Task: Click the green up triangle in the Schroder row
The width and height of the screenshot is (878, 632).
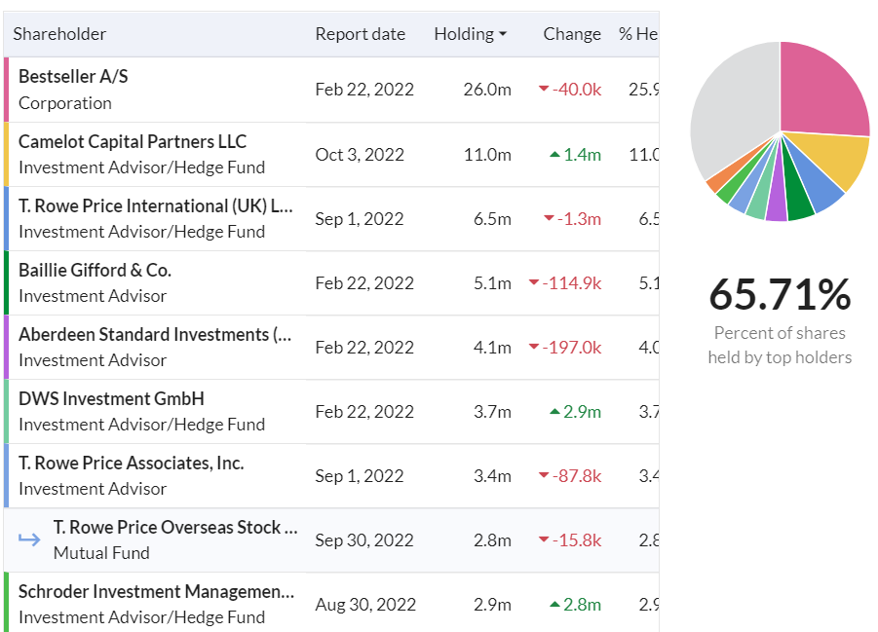Action: pos(554,604)
